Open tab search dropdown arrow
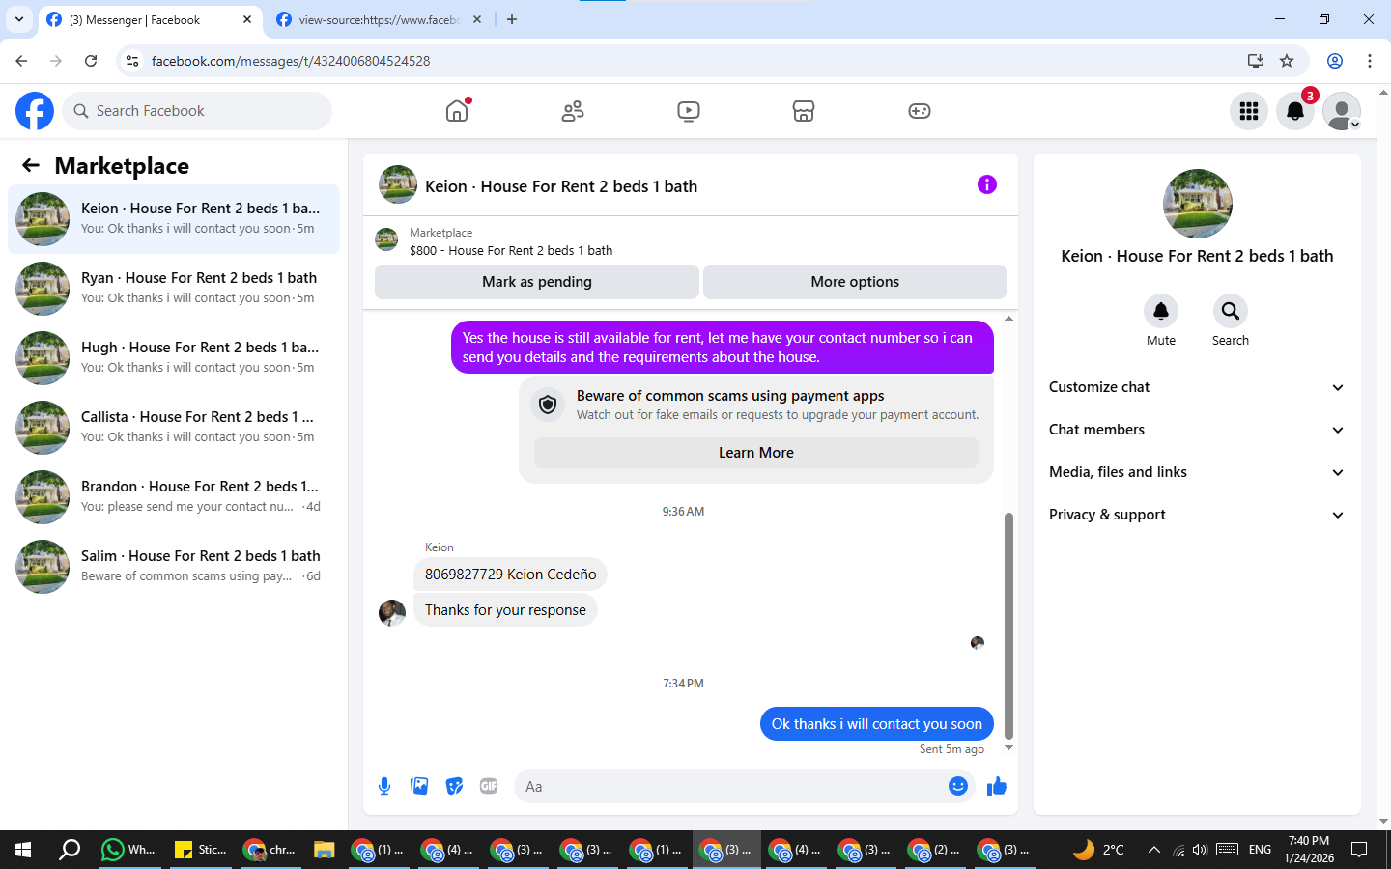The height and width of the screenshot is (869, 1391). coord(18,19)
